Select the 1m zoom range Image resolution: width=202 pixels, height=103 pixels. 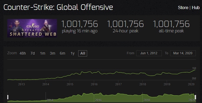[x=43, y=53]
